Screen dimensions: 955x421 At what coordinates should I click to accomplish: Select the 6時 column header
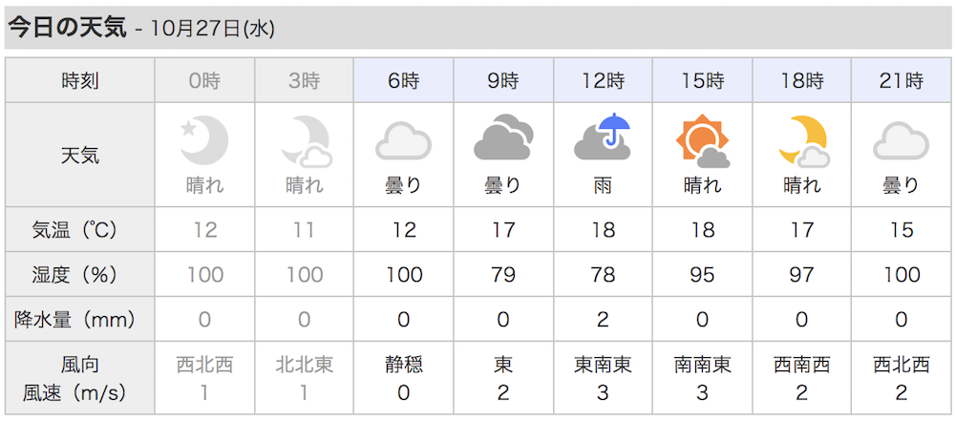click(403, 80)
